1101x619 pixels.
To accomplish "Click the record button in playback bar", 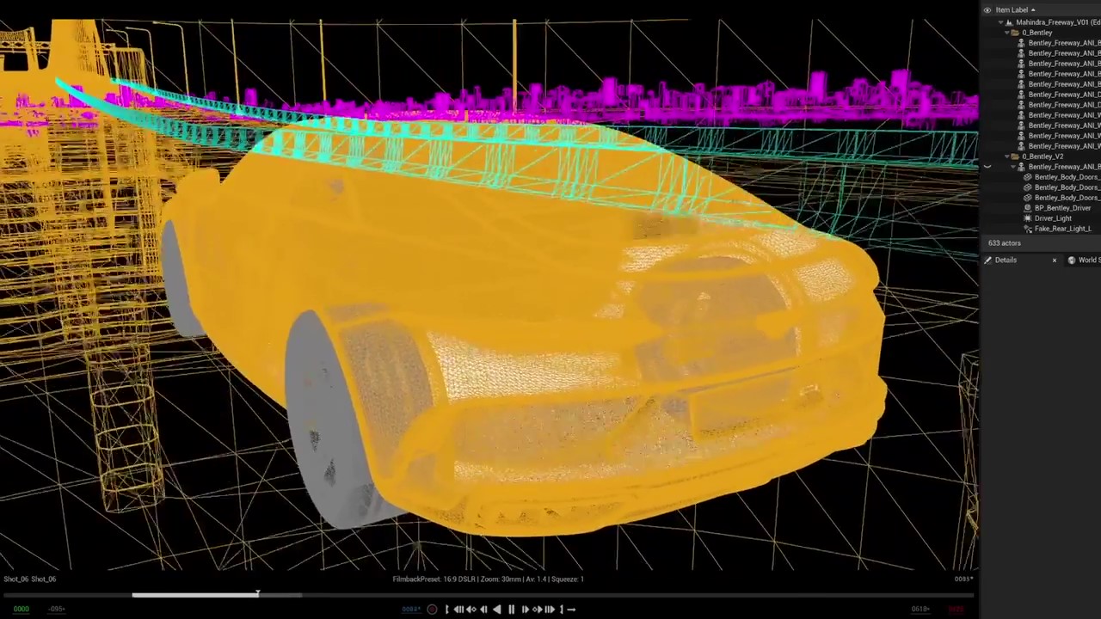I will pos(432,609).
